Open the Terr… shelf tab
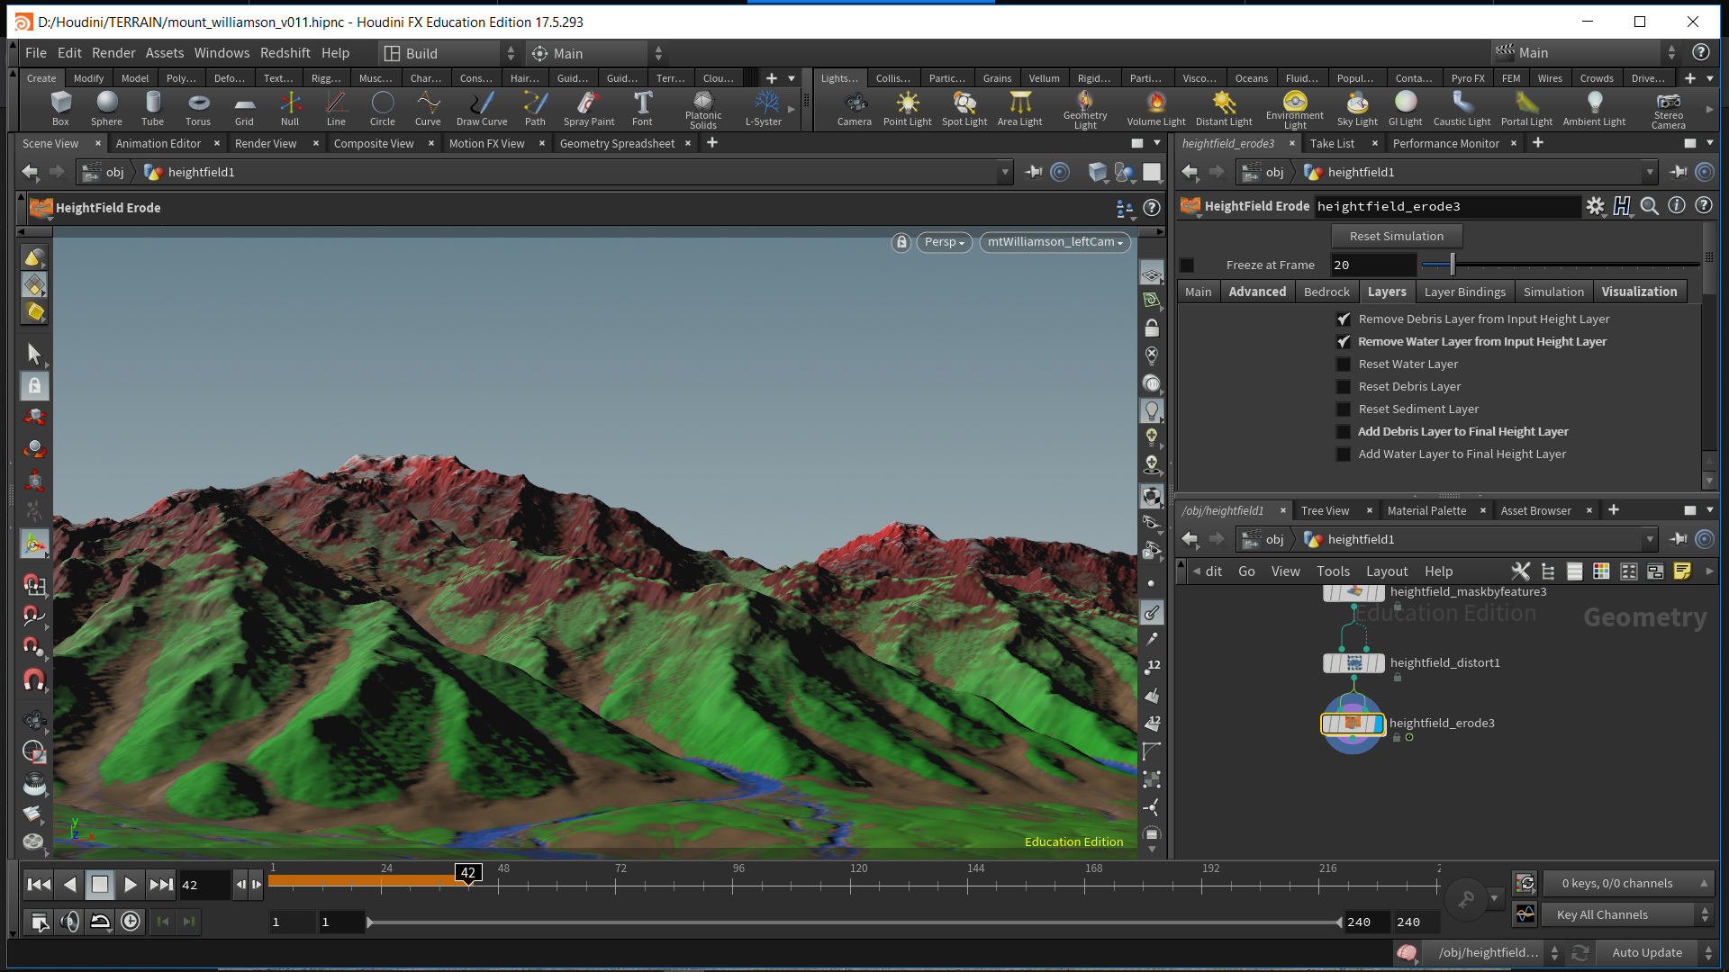The width and height of the screenshot is (1729, 972). pyautogui.click(x=670, y=78)
